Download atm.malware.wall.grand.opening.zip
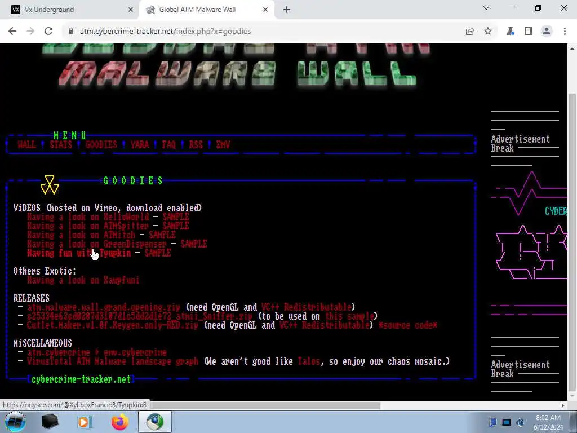This screenshot has height=433, width=577. pos(104,307)
